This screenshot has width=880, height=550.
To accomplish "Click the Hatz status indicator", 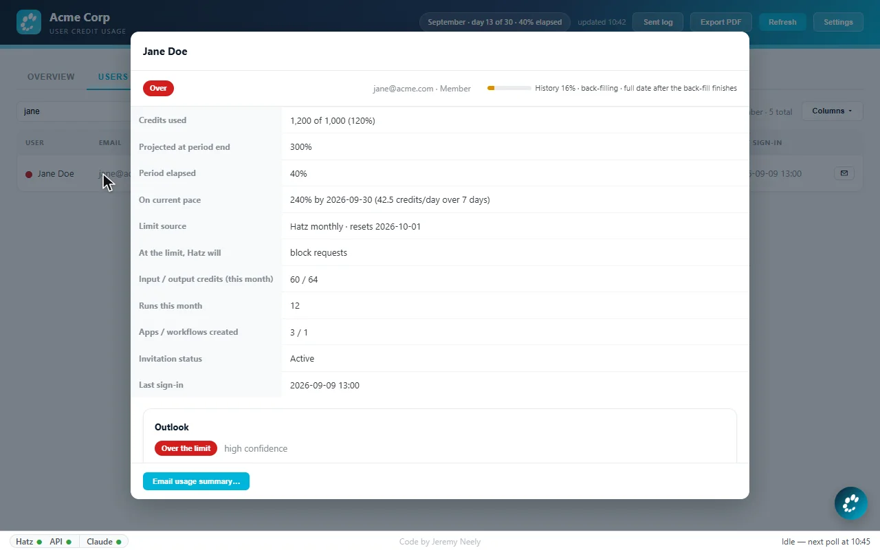I will [28, 542].
